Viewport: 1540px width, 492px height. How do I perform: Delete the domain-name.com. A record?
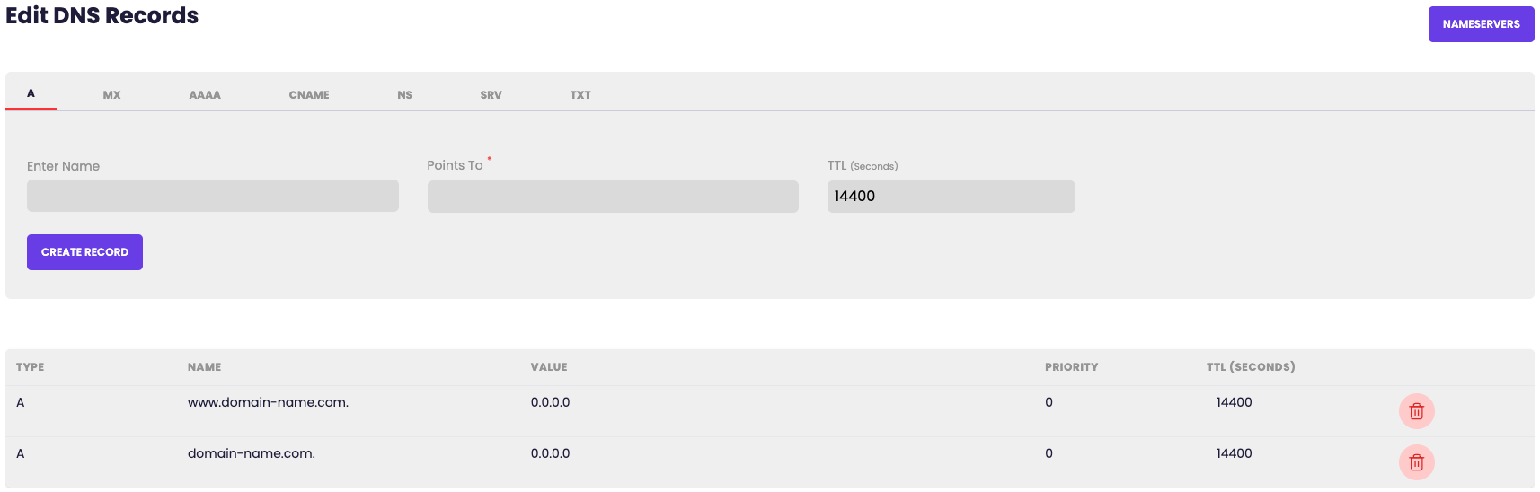coord(1416,462)
